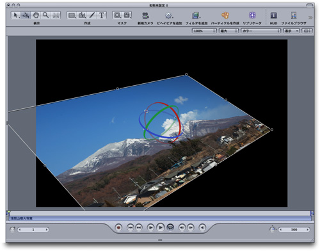This screenshot has width=320, height=251.
Task: Select the 浅間山噴火写真 timeline bar
Action: pyautogui.click(x=160, y=218)
